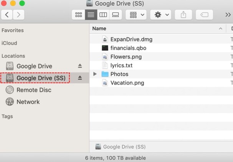Click the Share toolbar button
The height and width of the screenshot is (162, 233).
183,15
